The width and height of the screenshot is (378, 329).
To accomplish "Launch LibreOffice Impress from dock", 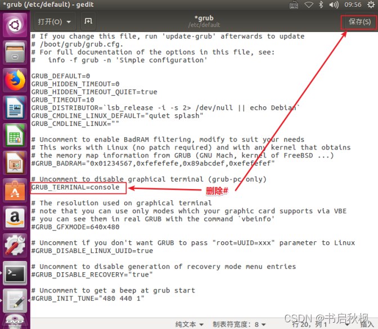I will pos(15,163).
